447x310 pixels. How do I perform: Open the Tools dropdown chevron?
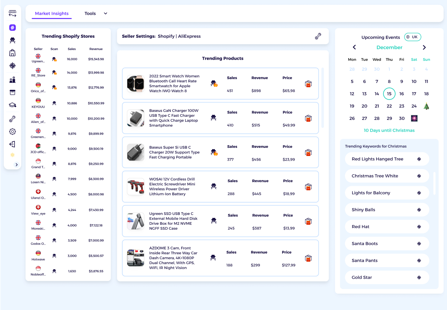click(105, 13)
